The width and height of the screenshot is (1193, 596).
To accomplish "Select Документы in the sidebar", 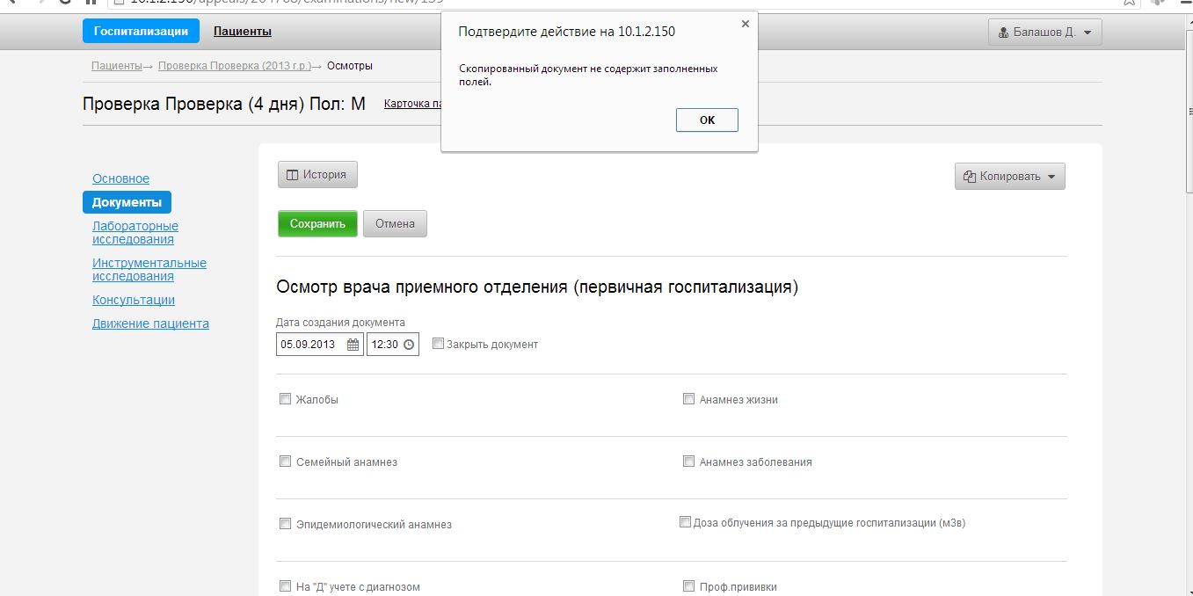I will (x=127, y=202).
